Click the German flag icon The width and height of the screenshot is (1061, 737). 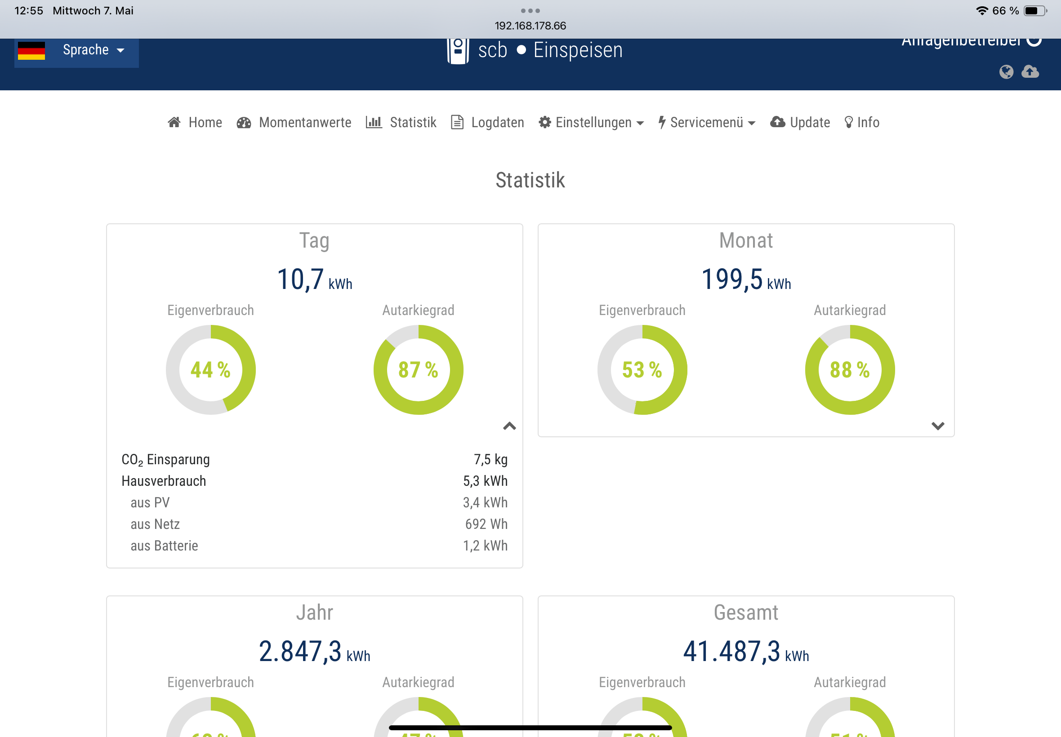[x=31, y=51]
